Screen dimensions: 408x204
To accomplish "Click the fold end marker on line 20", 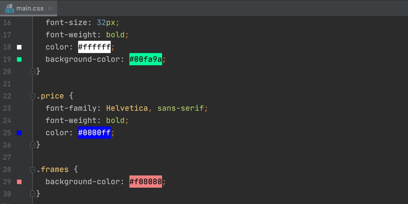I will 33,71.
